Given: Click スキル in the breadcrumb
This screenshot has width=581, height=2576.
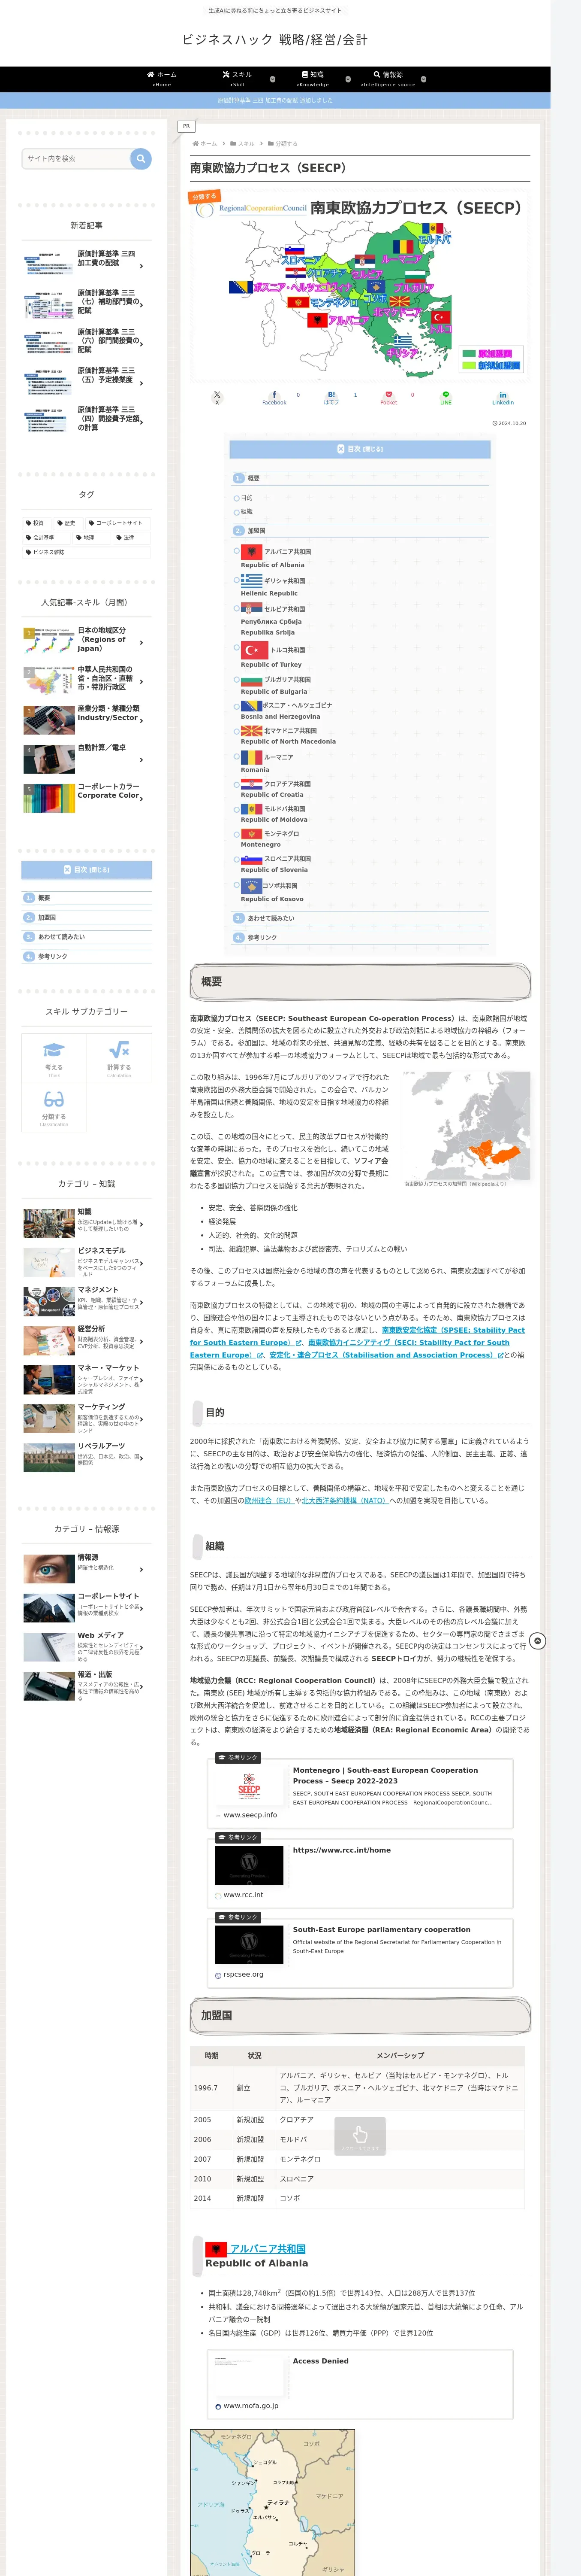Looking at the screenshot, I should coord(246,144).
